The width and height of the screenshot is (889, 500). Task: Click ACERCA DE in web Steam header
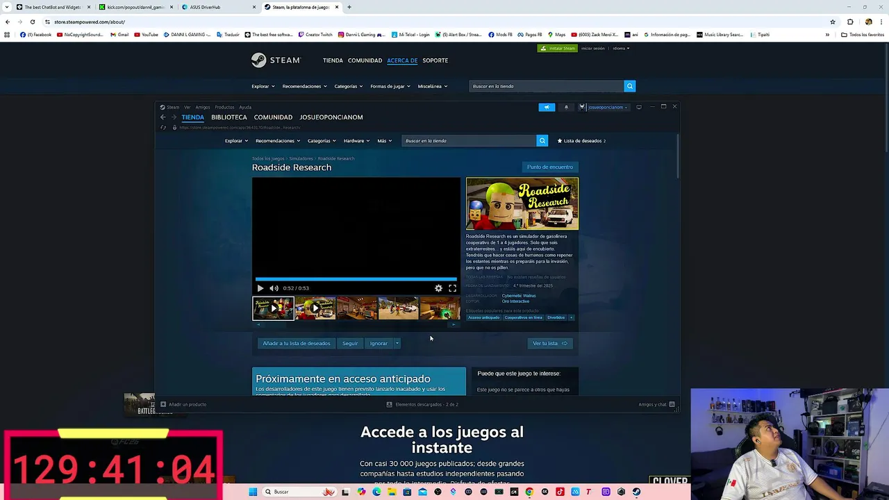click(x=402, y=60)
